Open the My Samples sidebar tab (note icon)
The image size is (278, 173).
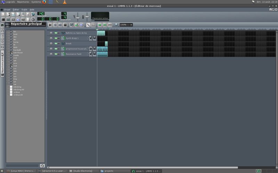2,36
